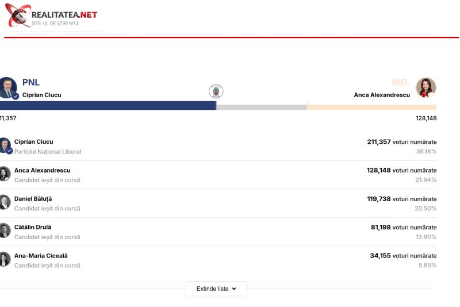Click the chevron beside Extinde lista
This screenshot has height=307, width=460.
click(x=234, y=289)
